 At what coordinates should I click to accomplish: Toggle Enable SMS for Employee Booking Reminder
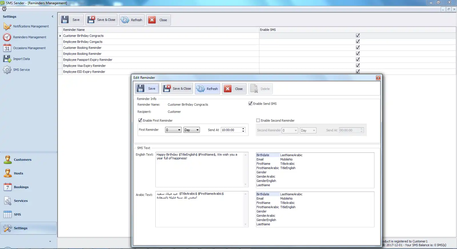tap(358, 54)
